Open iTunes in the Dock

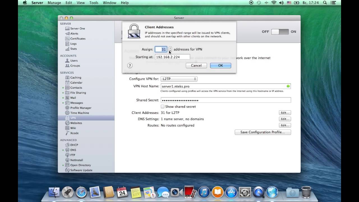tap(204, 192)
